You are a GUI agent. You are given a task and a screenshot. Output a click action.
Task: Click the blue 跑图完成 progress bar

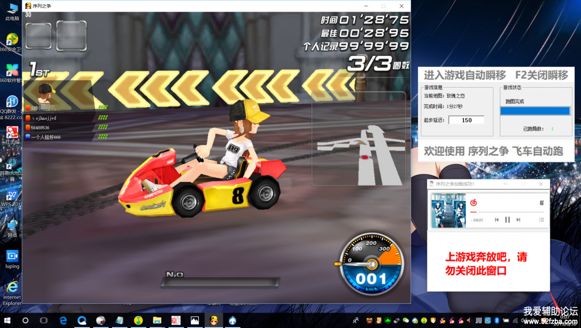pyautogui.click(x=535, y=111)
